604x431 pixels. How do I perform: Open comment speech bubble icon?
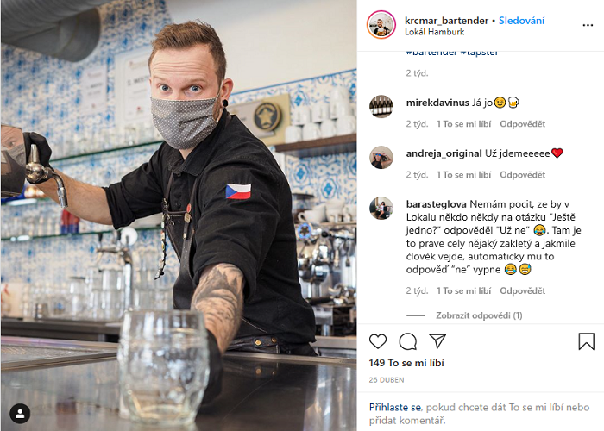click(407, 341)
